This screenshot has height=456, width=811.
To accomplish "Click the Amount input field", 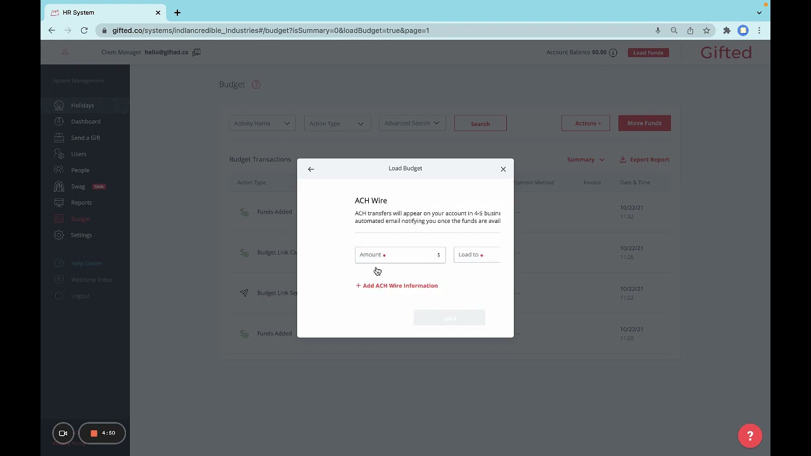I will (400, 255).
